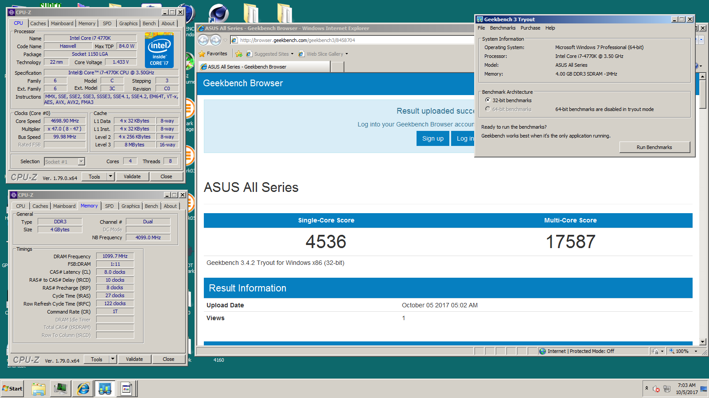The height and width of the screenshot is (398, 709).
Task: Click Validate in upper CPU-Z window
Action: tap(132, 176)
